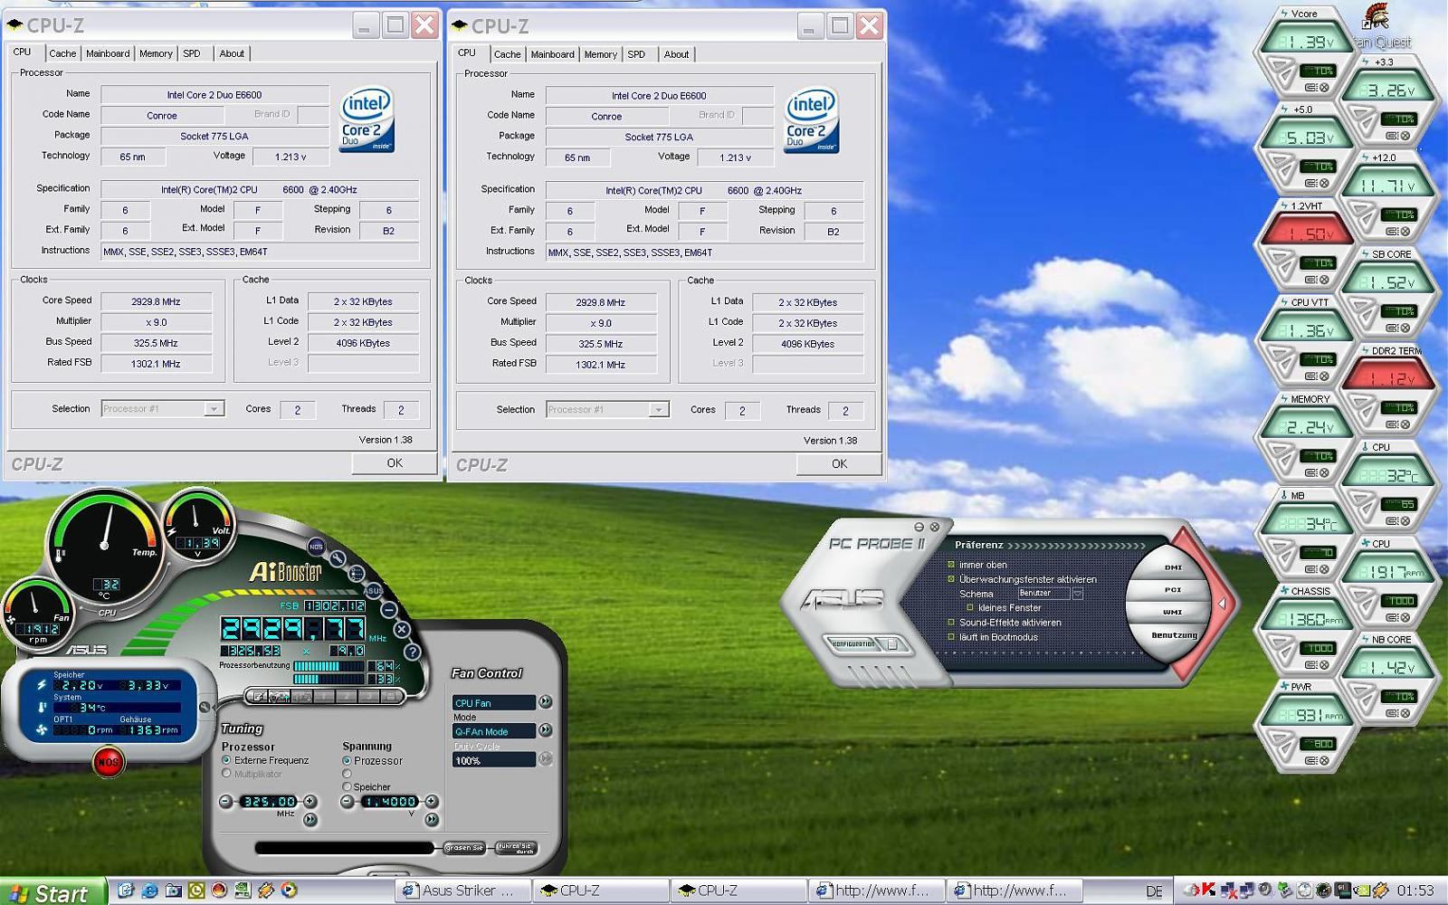1448x905 pixels.
Task: Apply voltage with arrow button under V
Action: tap(432, 819)
